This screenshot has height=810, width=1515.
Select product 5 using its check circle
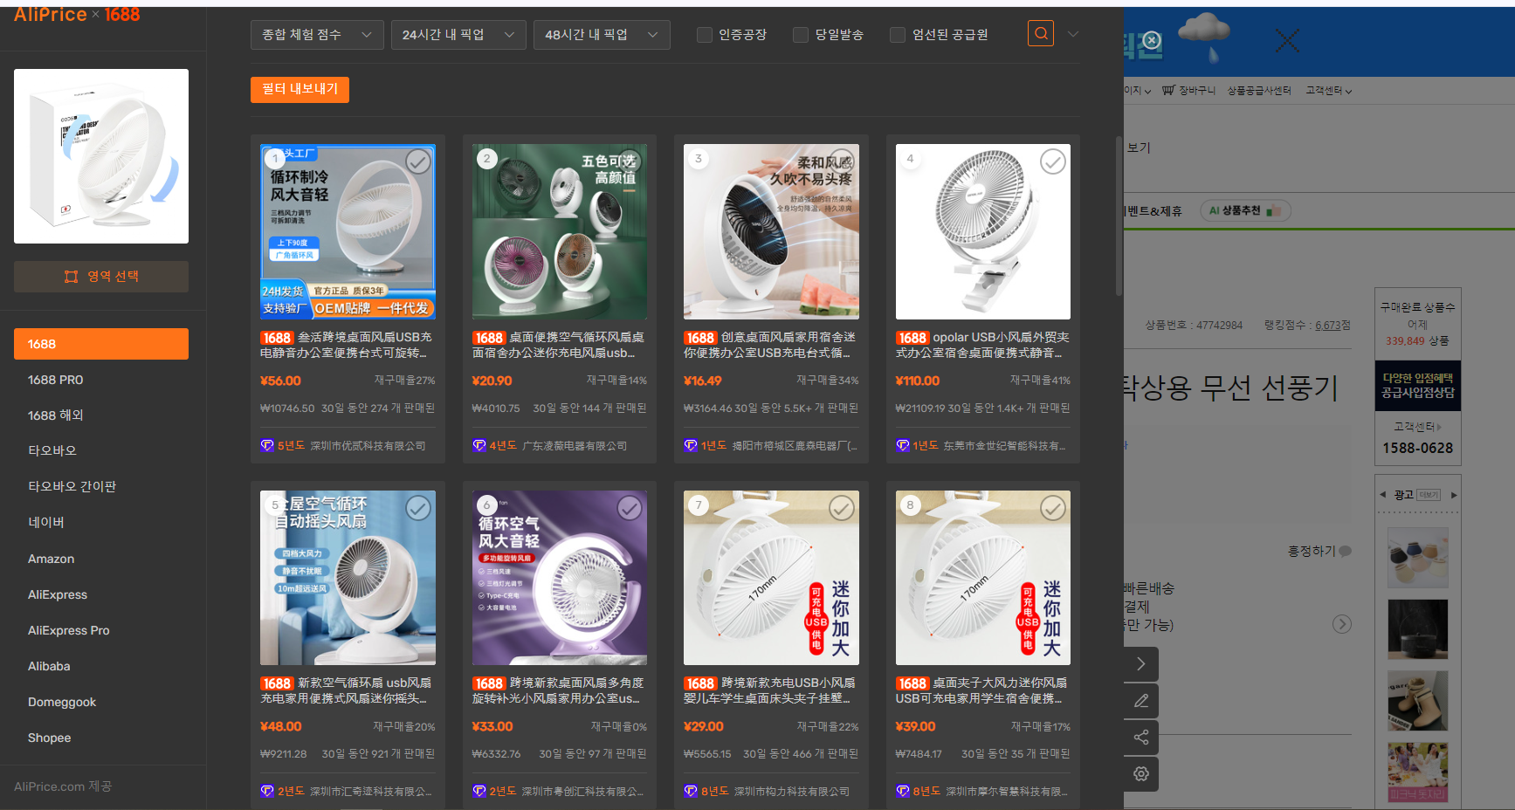(x=418, y=507)
